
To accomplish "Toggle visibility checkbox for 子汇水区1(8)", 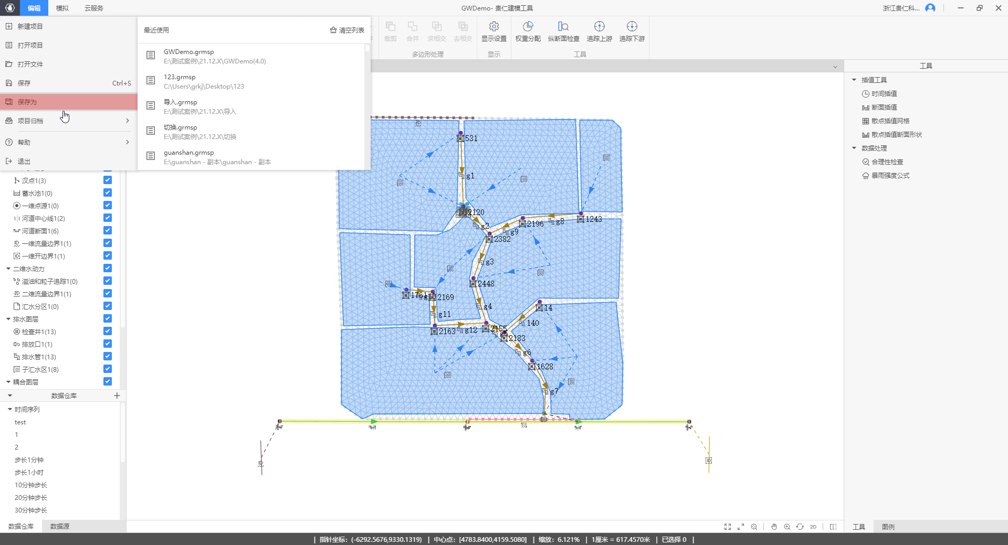I will click(108, 369).
